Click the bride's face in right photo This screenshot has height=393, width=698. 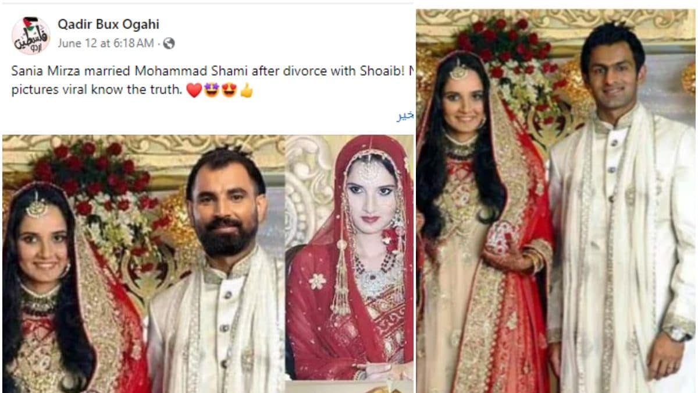coord(464,104)
